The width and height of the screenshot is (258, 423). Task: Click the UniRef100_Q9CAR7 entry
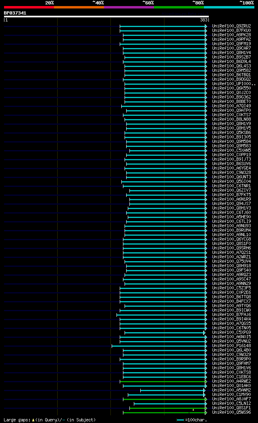click(231, 48)
